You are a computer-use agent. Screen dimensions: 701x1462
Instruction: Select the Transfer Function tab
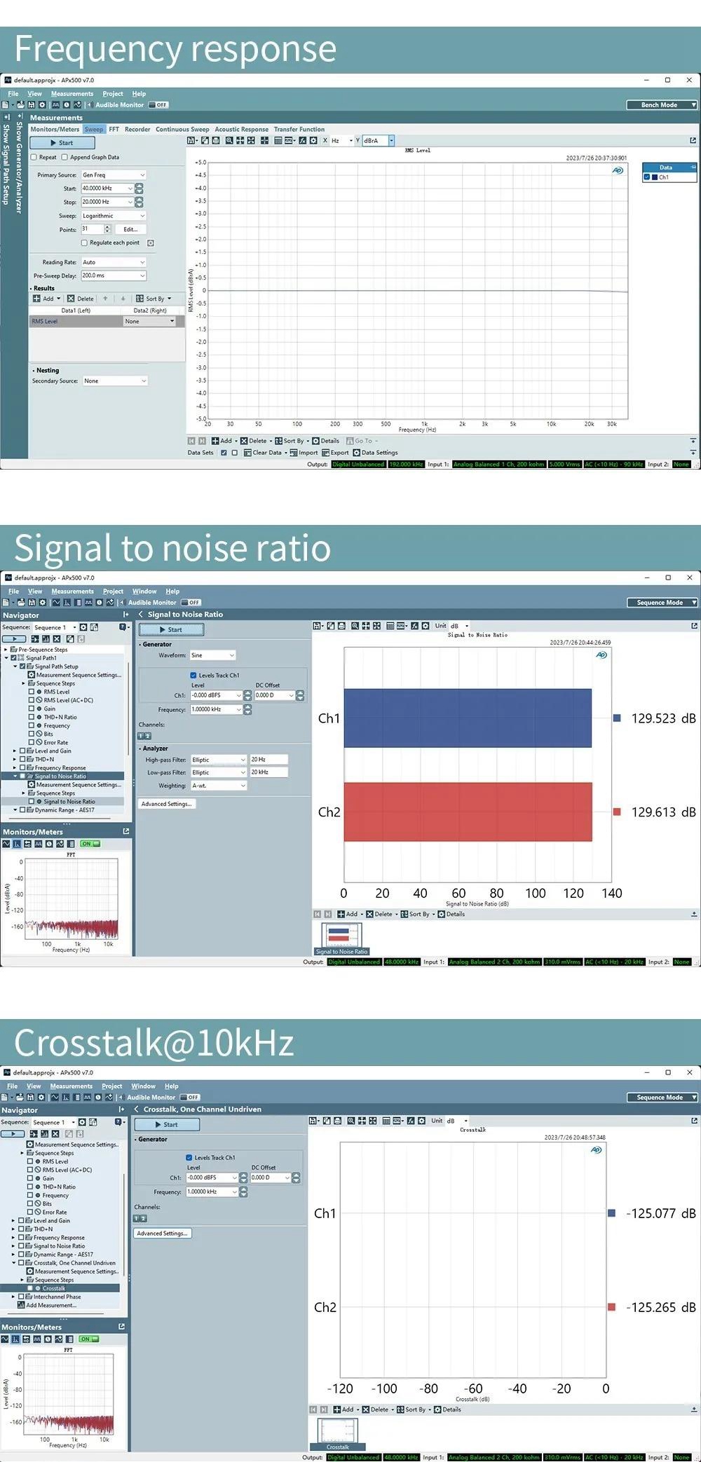tap(299, 130)
